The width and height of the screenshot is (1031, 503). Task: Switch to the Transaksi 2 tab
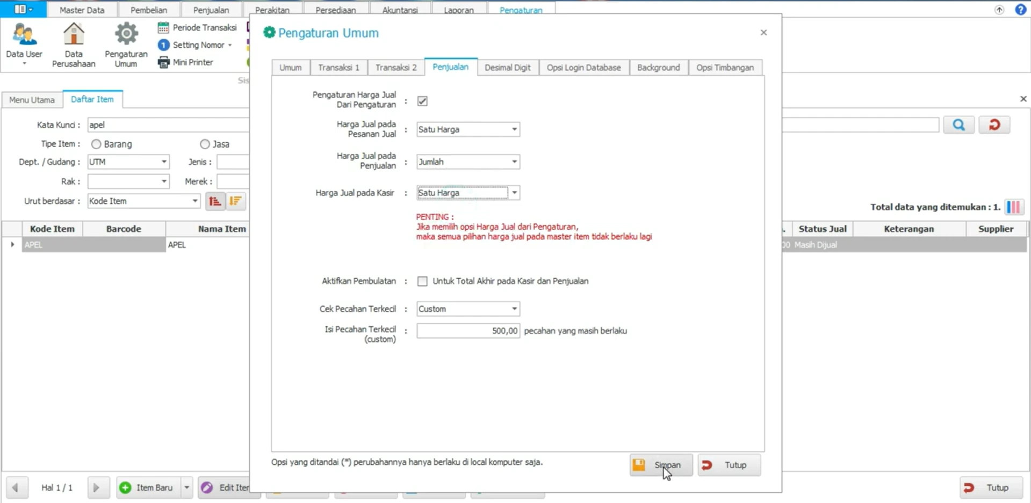[396, 68]
